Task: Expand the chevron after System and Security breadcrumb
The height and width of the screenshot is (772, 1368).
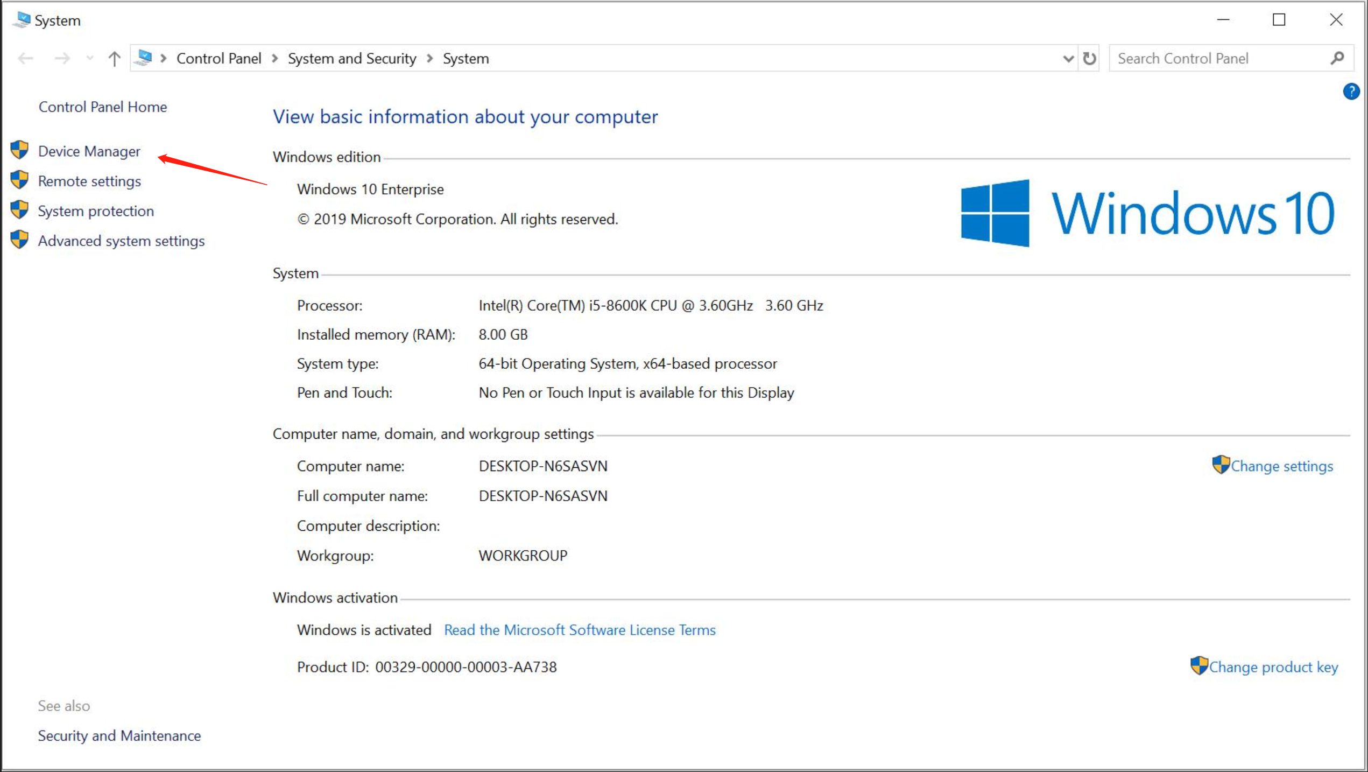Action: click(430, 58)
